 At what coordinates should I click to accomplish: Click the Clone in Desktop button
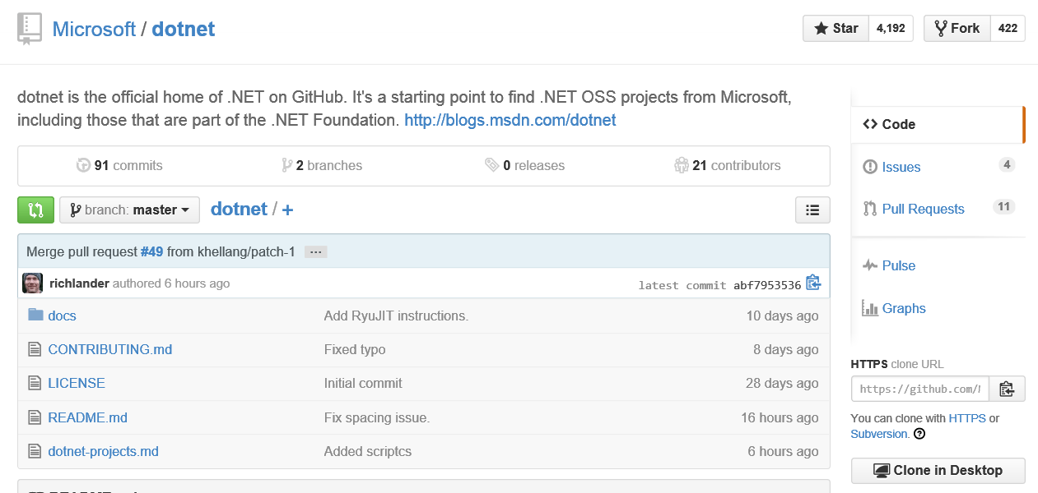938,470
